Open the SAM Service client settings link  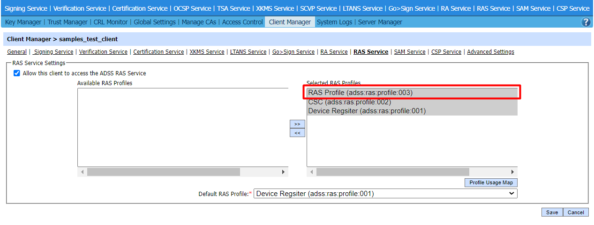point(409,52)
